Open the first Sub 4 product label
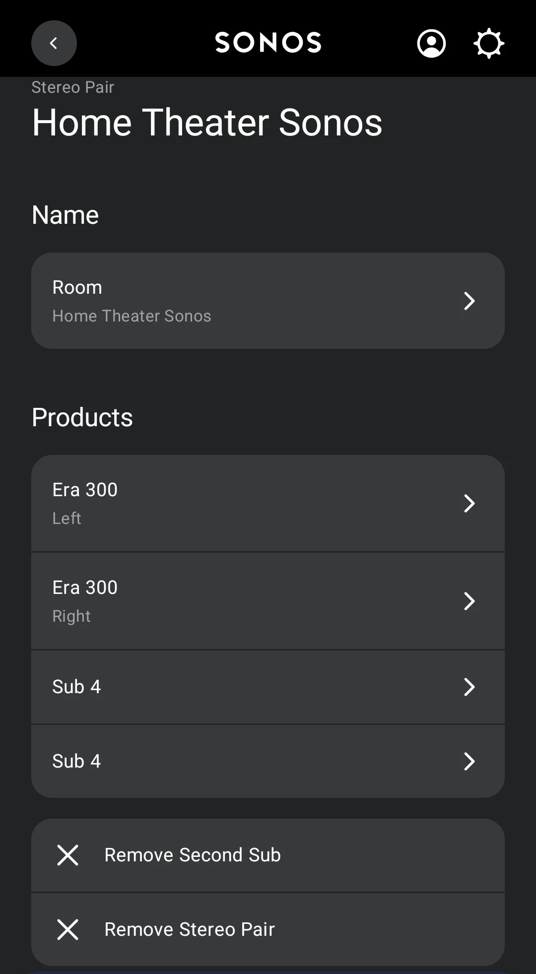The image size is (536, 974). [x=76, y=687]
